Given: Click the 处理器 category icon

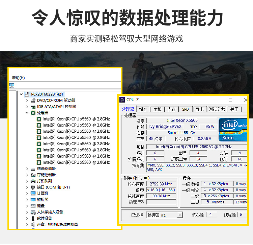Looking at the screenshot, I should coord(33,113).
